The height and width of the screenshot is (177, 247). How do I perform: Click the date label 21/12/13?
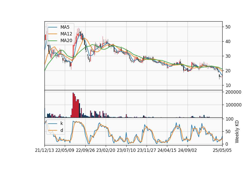(x=45, y=150)
